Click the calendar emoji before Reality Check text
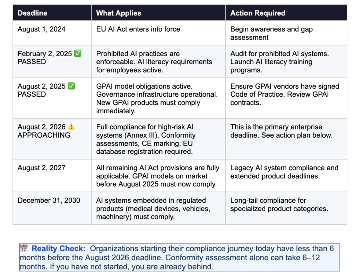 [x=24, y=248]
